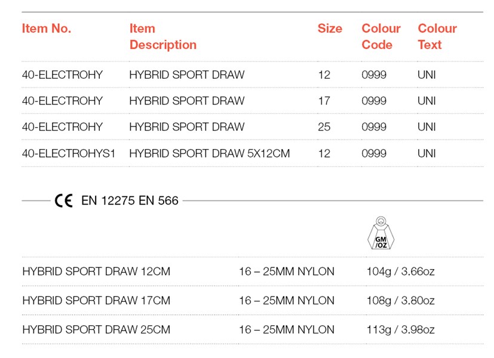Click the HYBRID SPORT DRAW 17CM row label
494x358 pixels.
click(96, 301)
